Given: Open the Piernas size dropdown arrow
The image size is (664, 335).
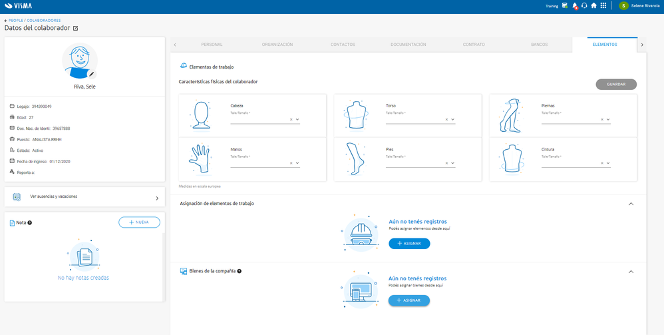Looking at the screenshot, I should tap(608, 120).
